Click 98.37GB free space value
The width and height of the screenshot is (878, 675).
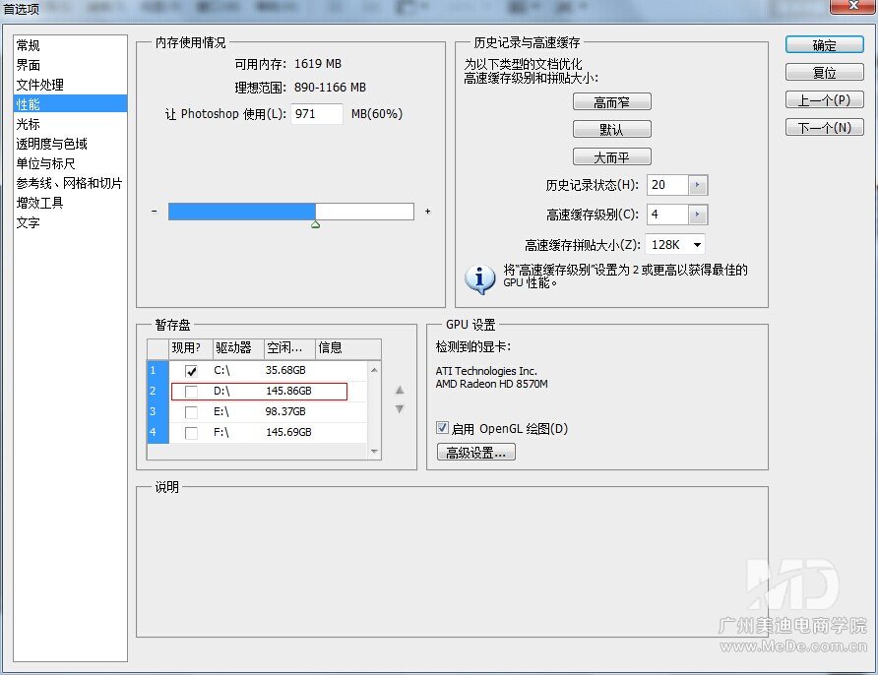(285, 411)
